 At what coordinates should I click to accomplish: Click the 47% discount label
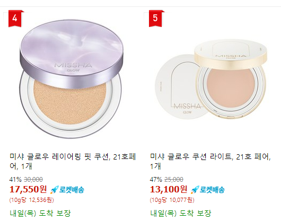156,179
